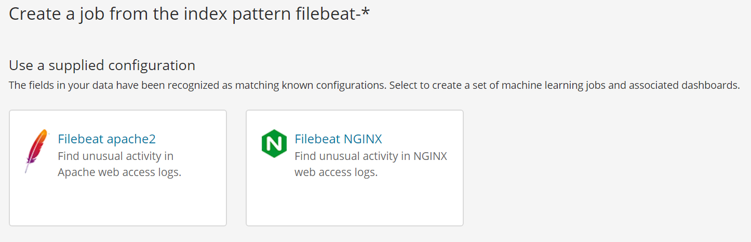Click the 'NGINX' word in the second card title
This screenshot has width=751, height=242.
click(363, 139)
